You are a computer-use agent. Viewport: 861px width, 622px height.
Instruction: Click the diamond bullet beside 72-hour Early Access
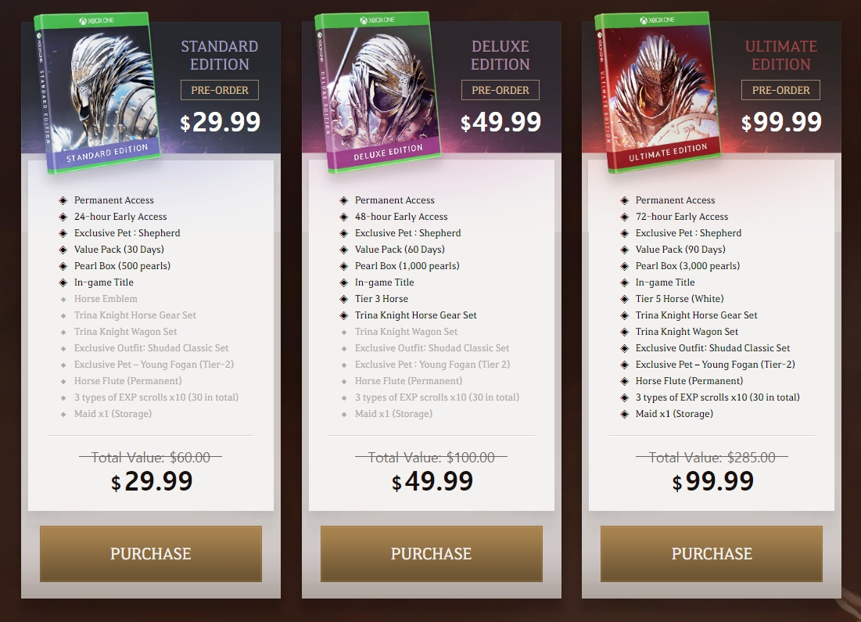tap(624, 217)
